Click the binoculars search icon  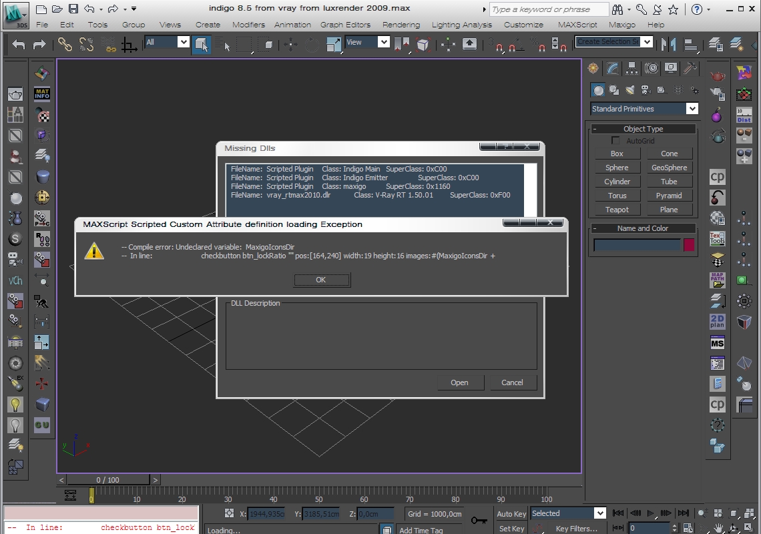pos(617,9)
